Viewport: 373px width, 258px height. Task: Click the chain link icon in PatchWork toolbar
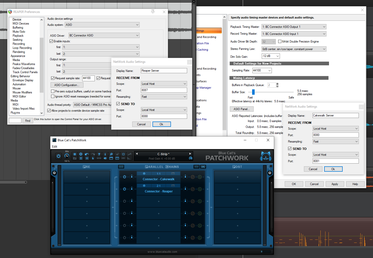(123, 158)
